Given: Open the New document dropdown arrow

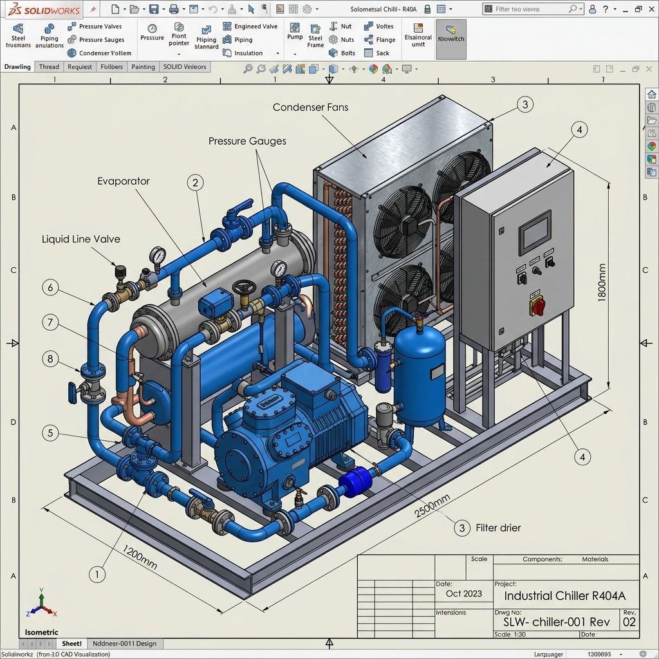Looking at the screenshot, I should point(124,9).
